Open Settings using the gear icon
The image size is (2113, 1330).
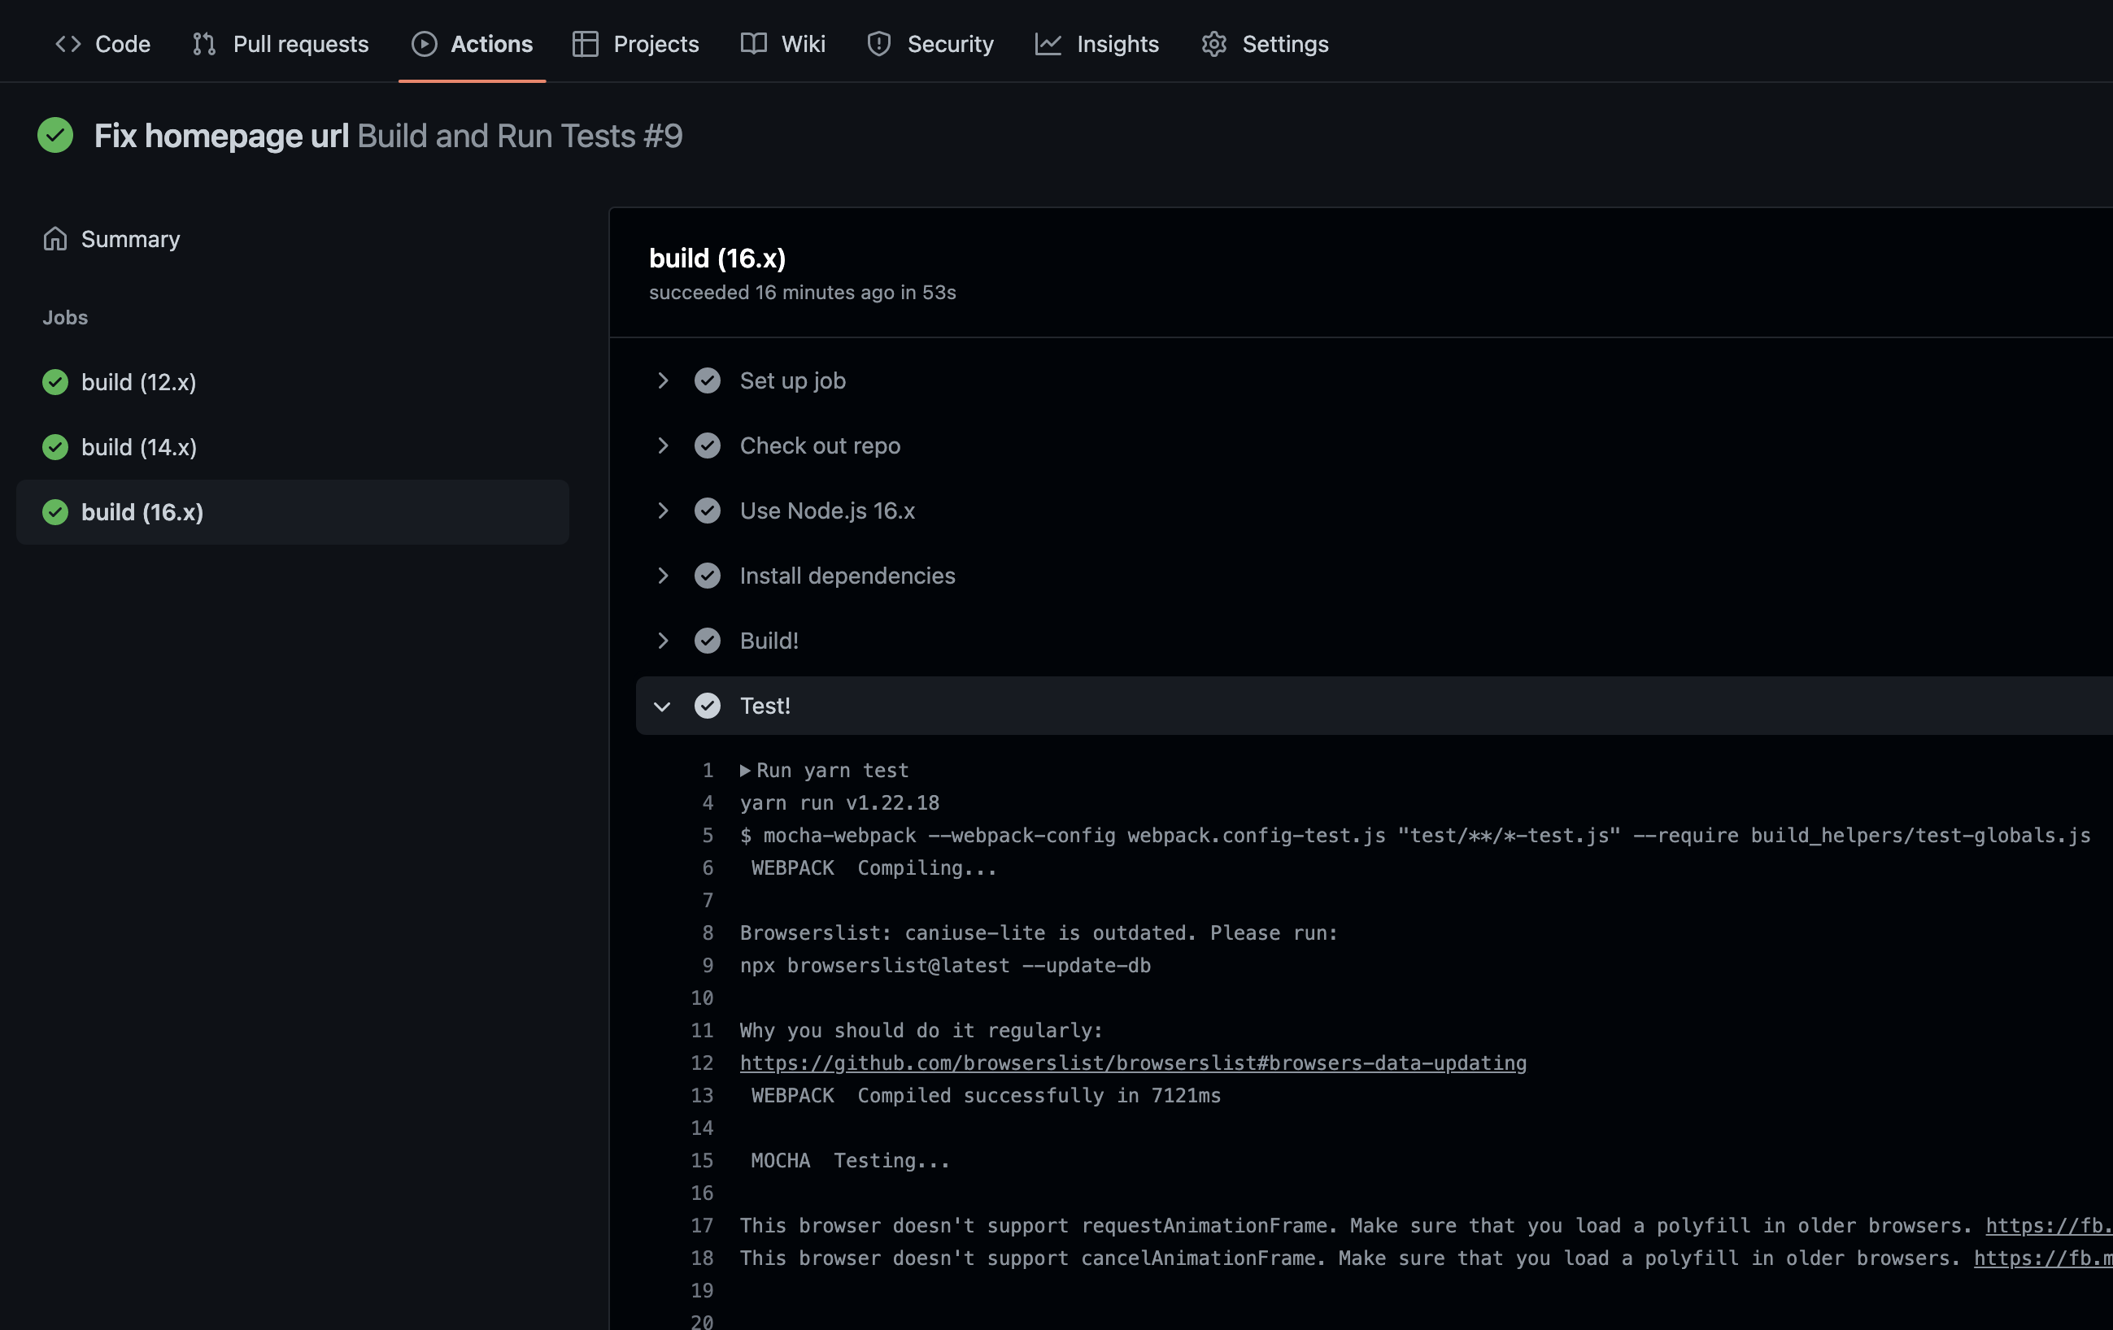(x=1213, y=43)
